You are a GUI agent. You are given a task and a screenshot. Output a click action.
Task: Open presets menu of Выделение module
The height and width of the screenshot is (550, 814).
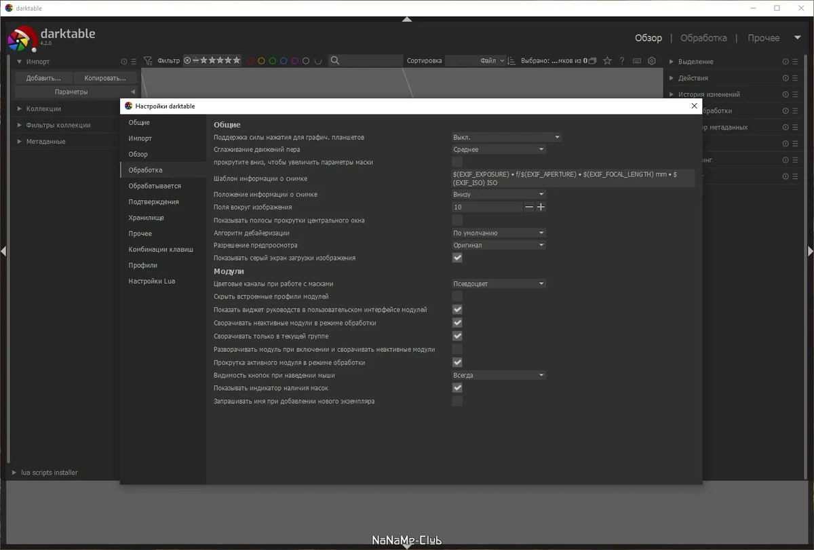point(795,62)
